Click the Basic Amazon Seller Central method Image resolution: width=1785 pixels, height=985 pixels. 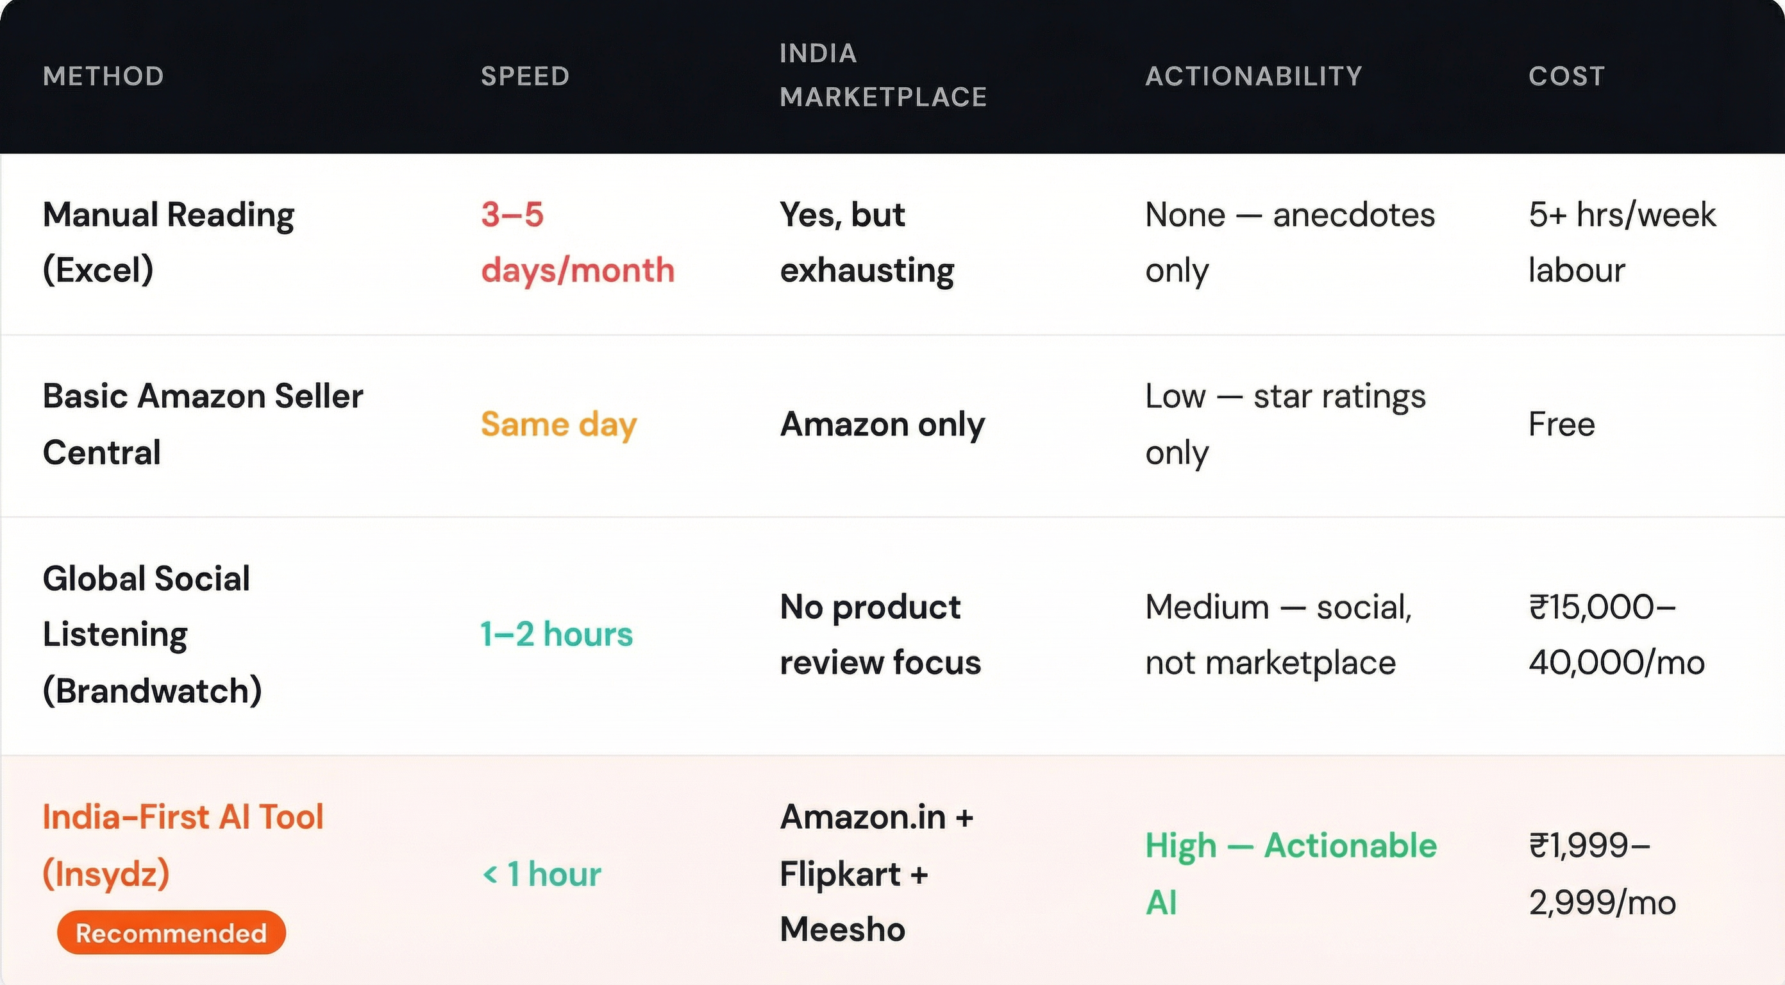coord(203,423)
